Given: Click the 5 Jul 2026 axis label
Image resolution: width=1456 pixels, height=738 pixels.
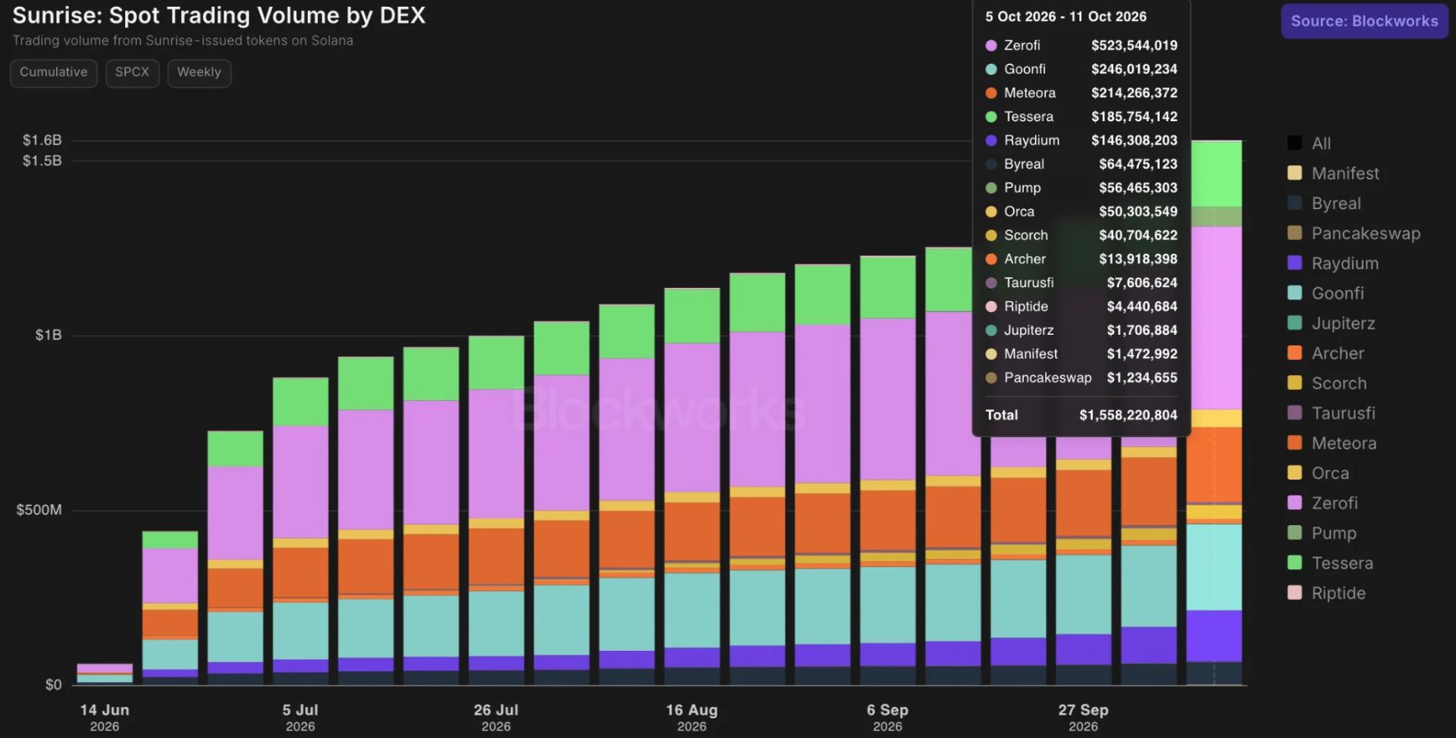Looking at the screenshot, I should (300, 718).
